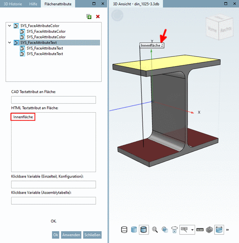Image resolution: width=239 pixels, height=243 pixels.
Task: Click the zoom to fit magnifier icon
Action: (155, 230)
